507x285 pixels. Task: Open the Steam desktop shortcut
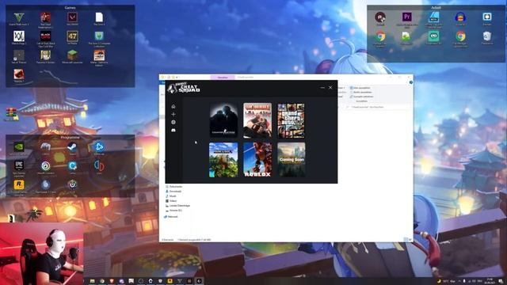72,148
